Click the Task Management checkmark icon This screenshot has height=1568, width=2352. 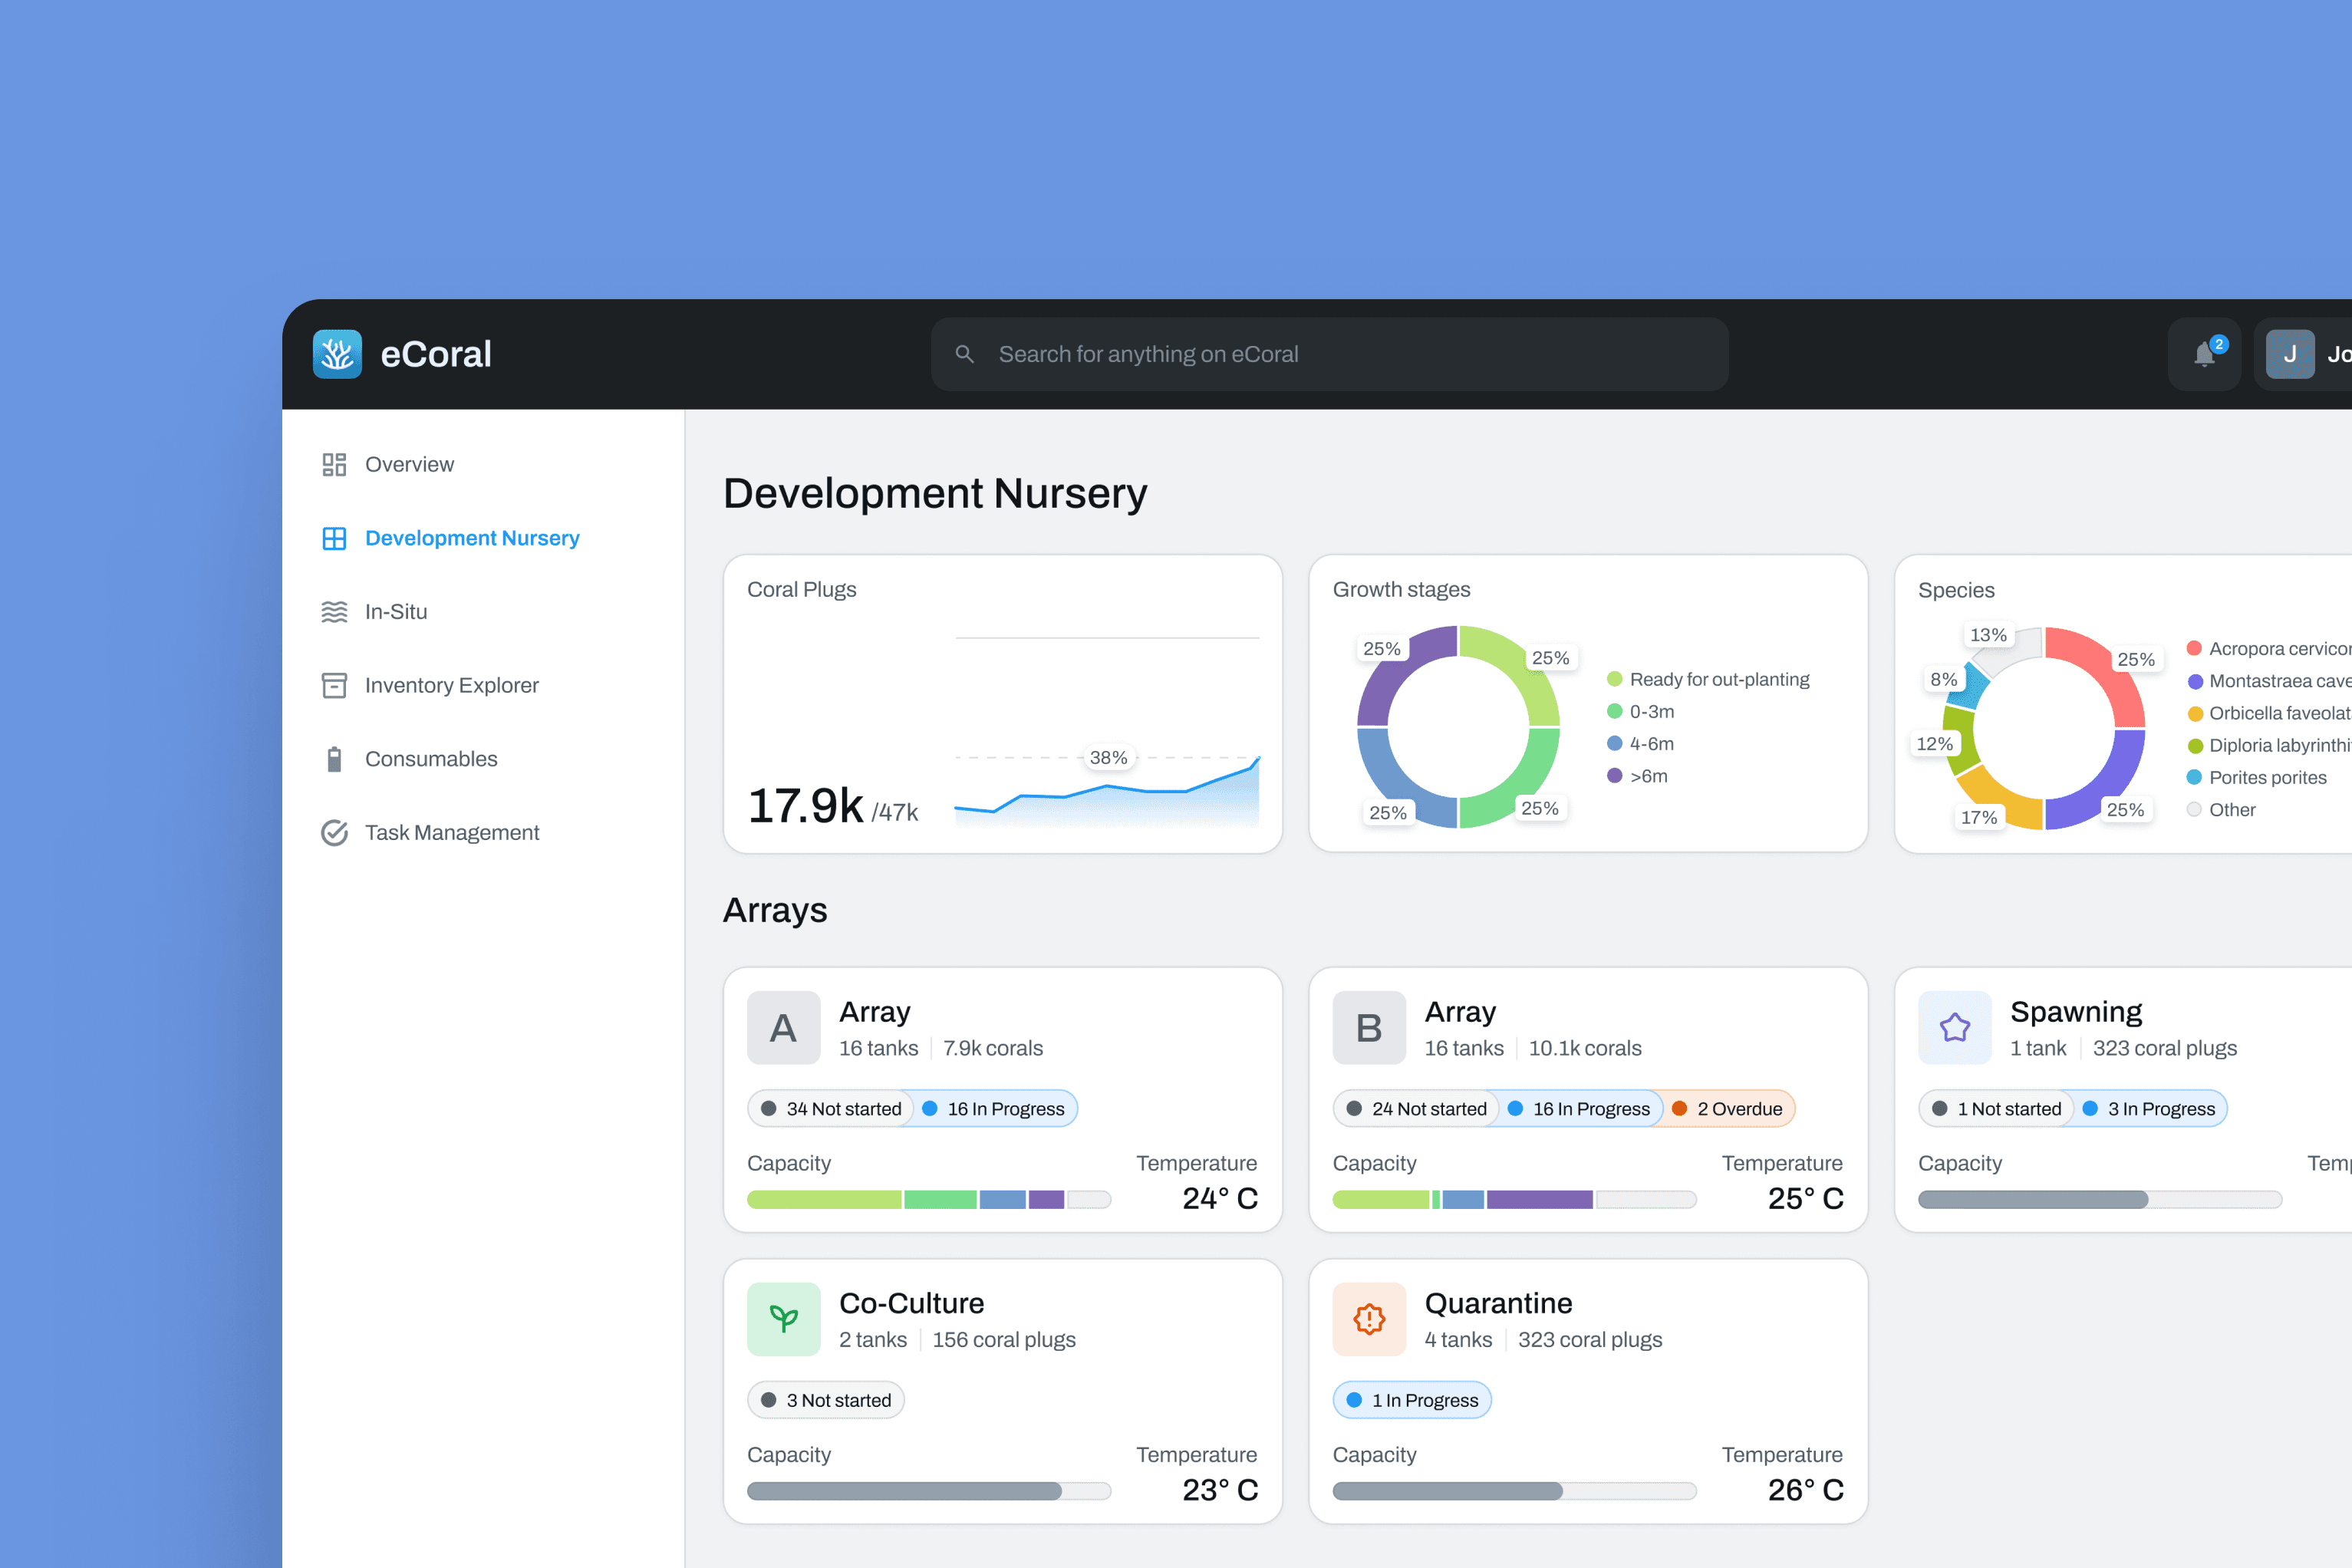pyautogui.click(x=334, y=833)
